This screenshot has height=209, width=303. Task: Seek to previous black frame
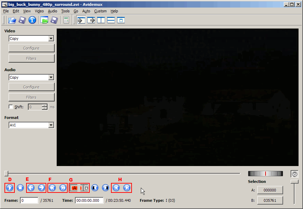click(x=95, y=188)
